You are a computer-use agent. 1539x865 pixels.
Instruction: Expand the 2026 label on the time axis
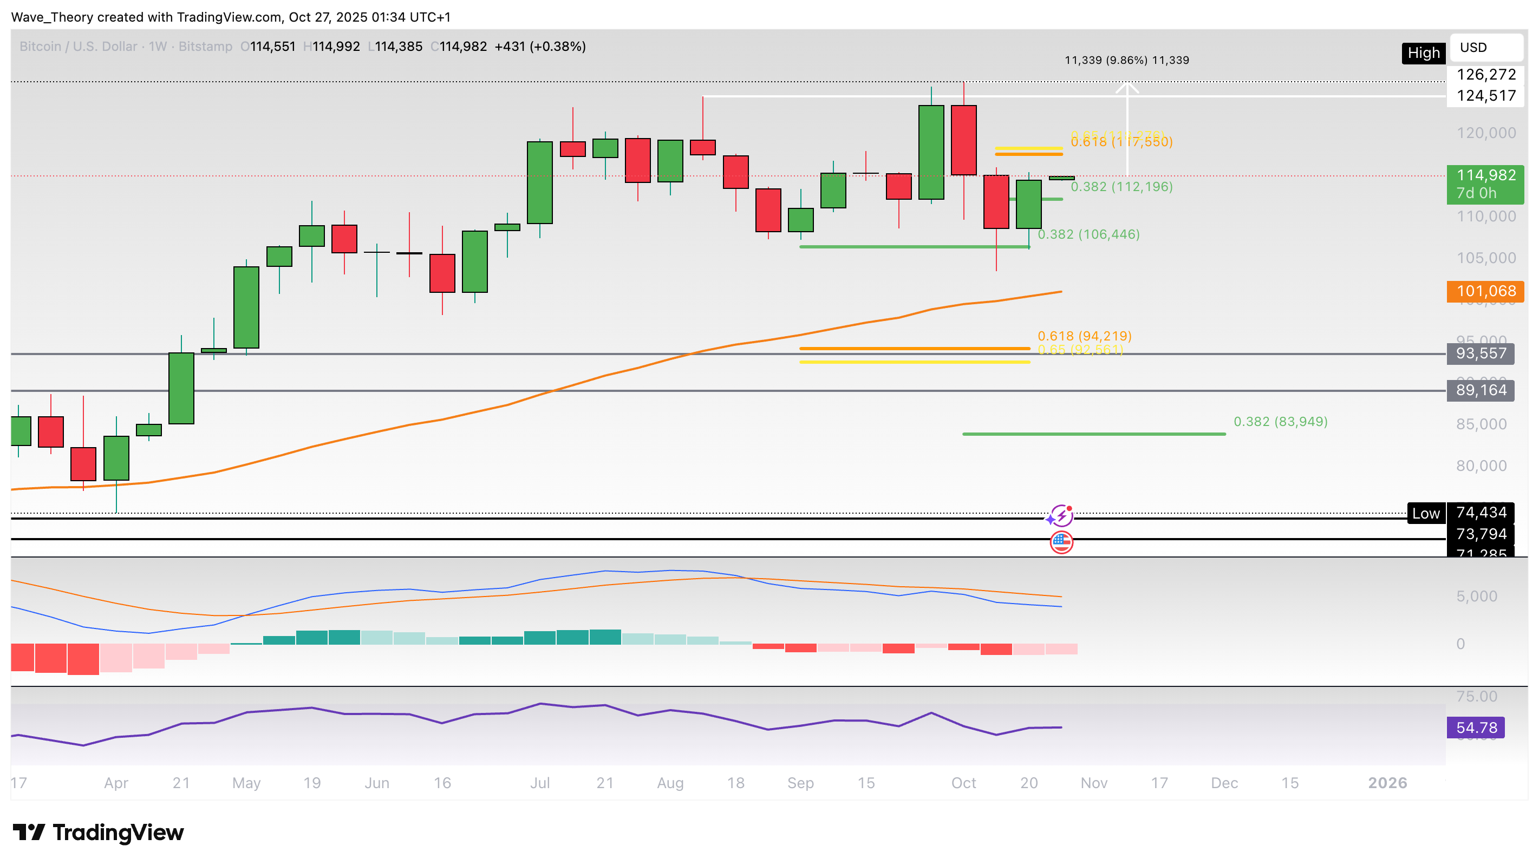pyautogui.click(x=1388, y=783)
